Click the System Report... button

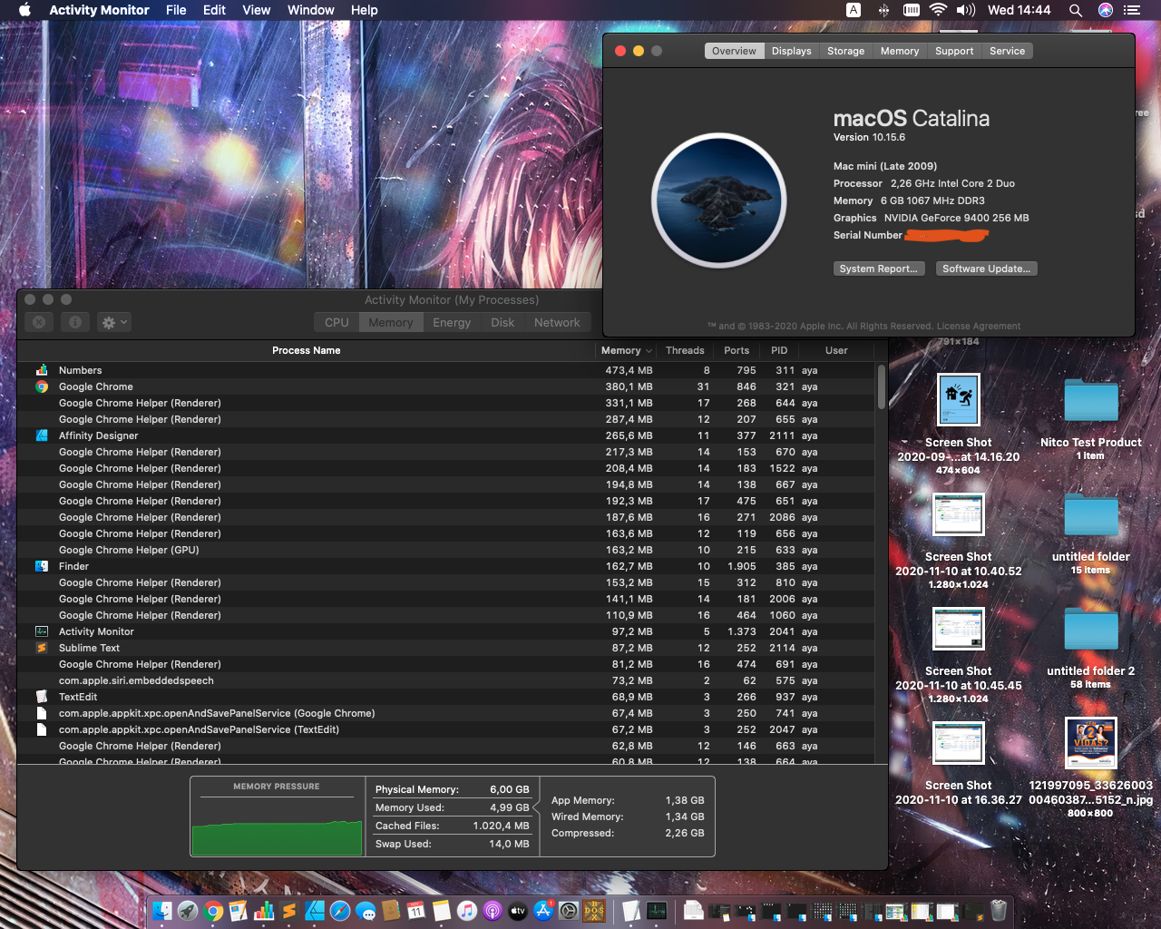[878, 269]
